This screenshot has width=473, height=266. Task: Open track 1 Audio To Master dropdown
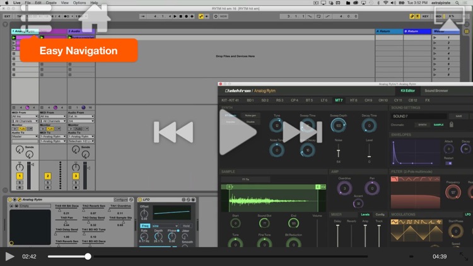(x=25, y=137)
